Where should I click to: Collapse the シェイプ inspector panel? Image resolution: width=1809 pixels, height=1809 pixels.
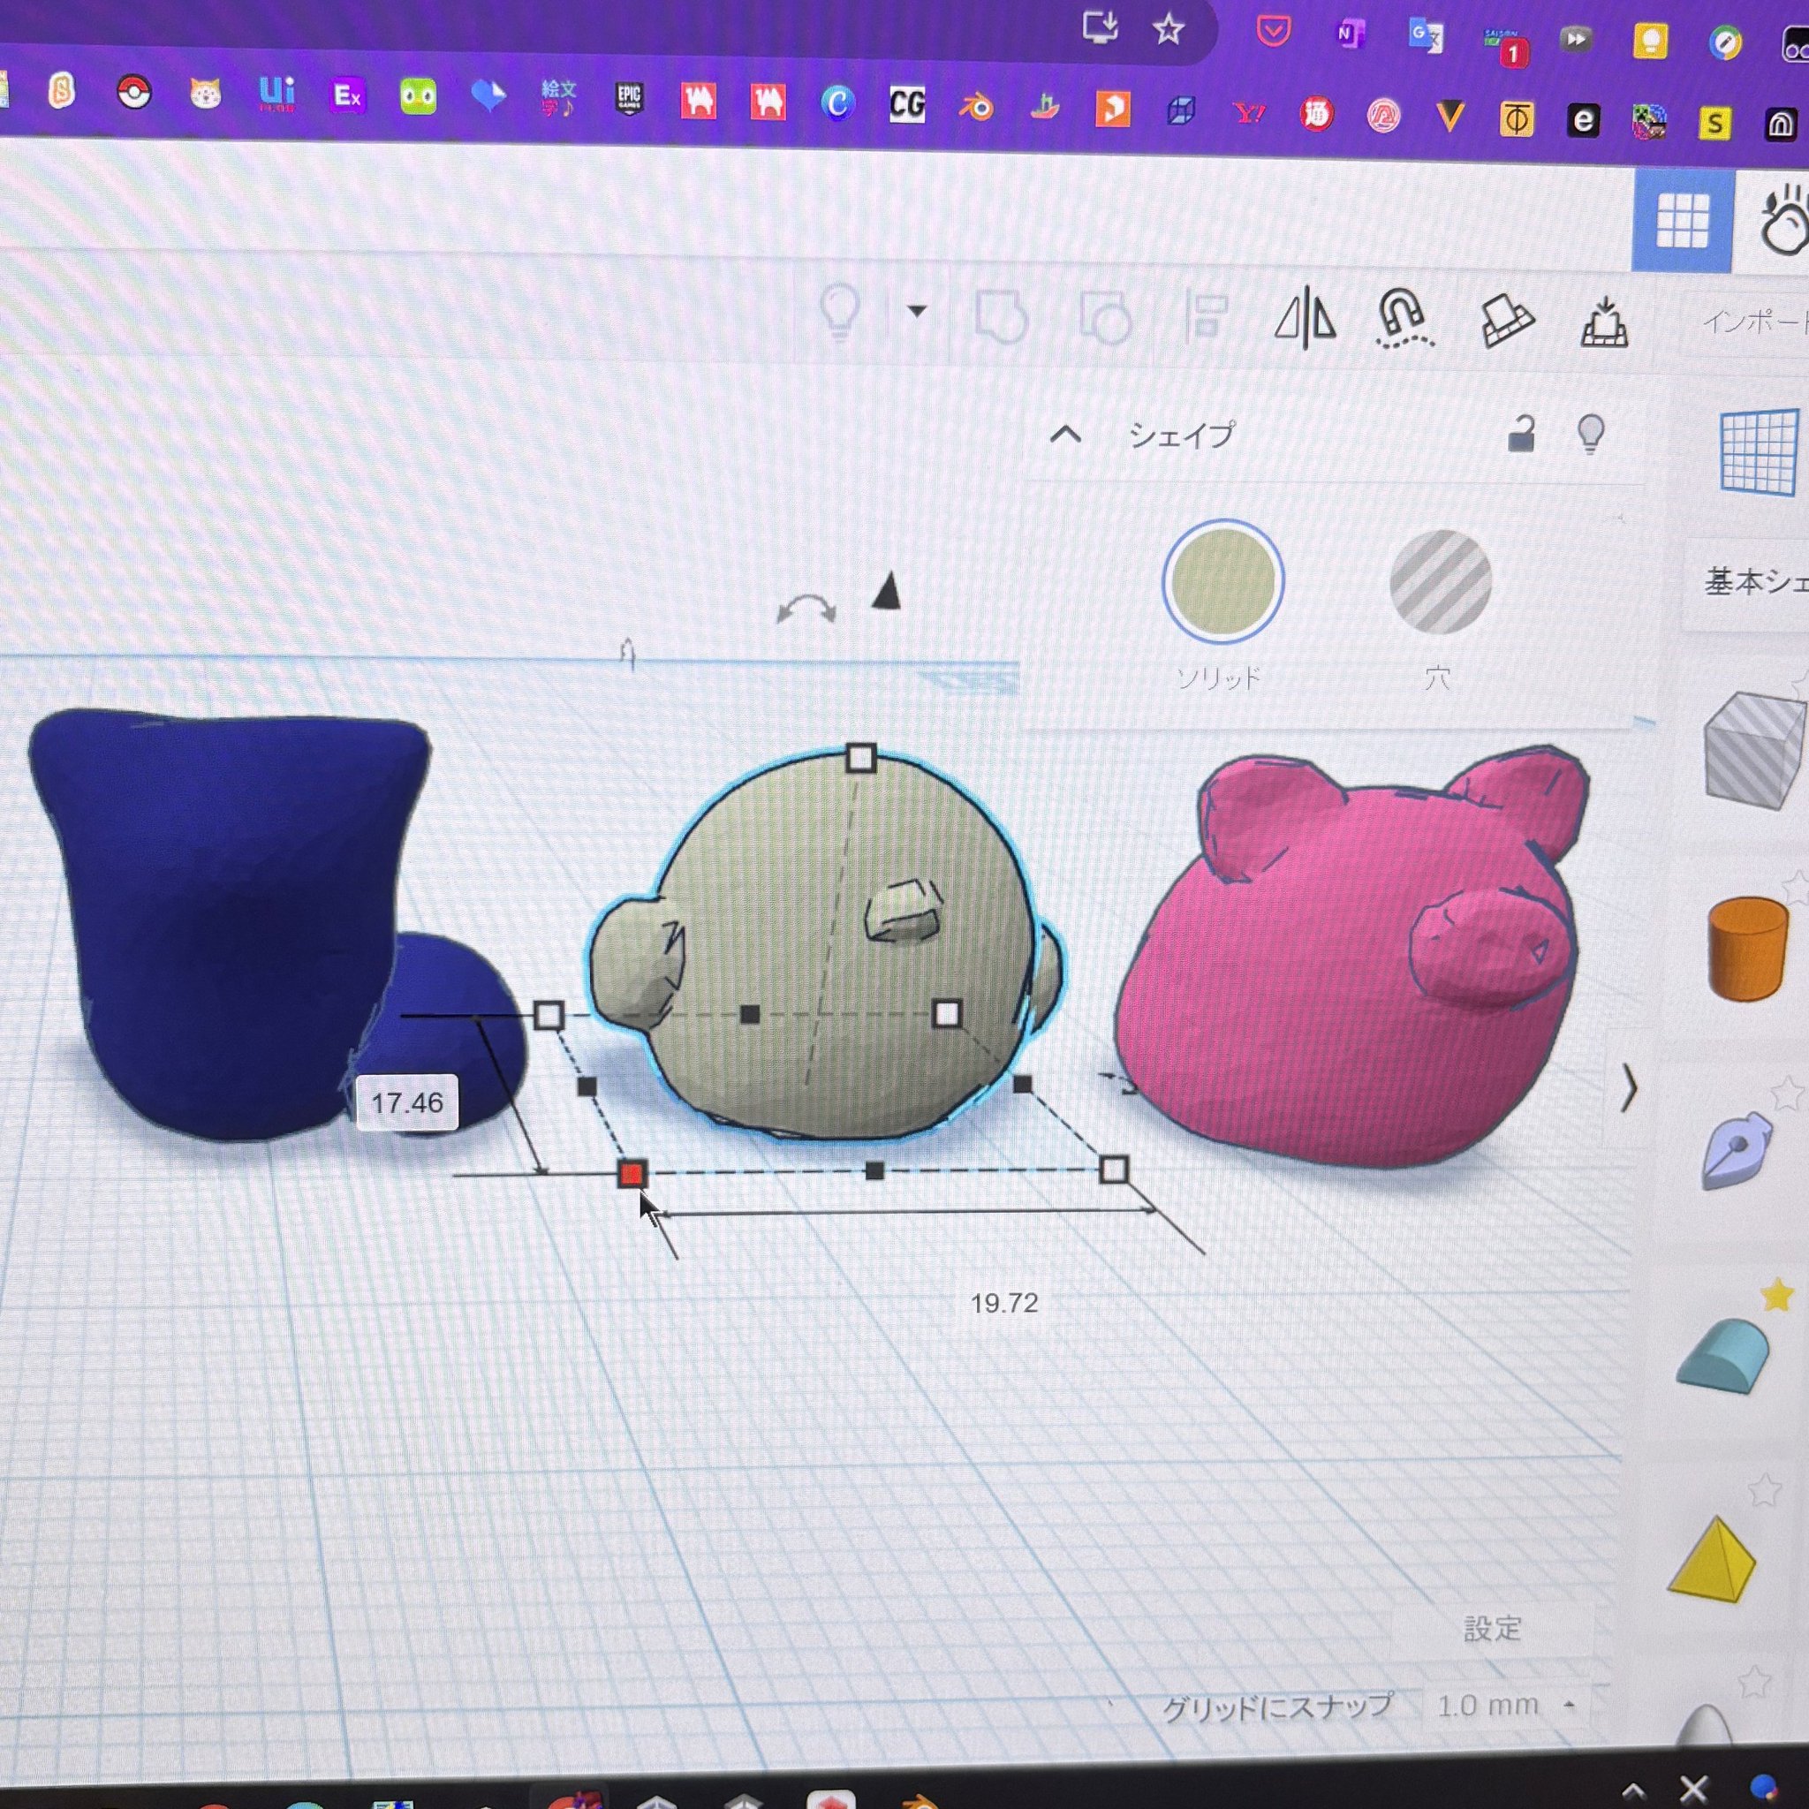pyautogui.click(x=1064, y=434)
